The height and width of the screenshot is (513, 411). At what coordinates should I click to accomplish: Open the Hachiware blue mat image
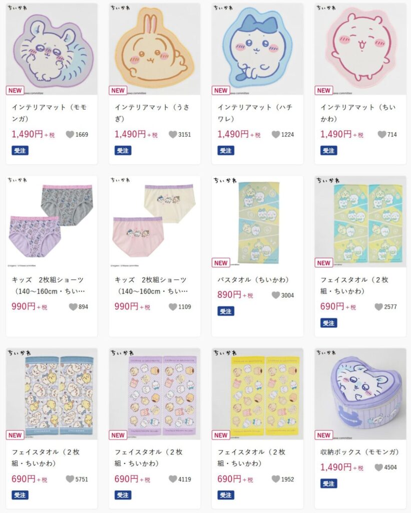[x=257, y=49]
